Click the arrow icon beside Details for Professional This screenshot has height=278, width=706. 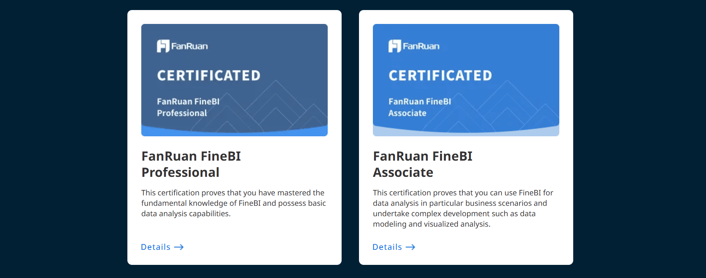click(x=179, y=247)
